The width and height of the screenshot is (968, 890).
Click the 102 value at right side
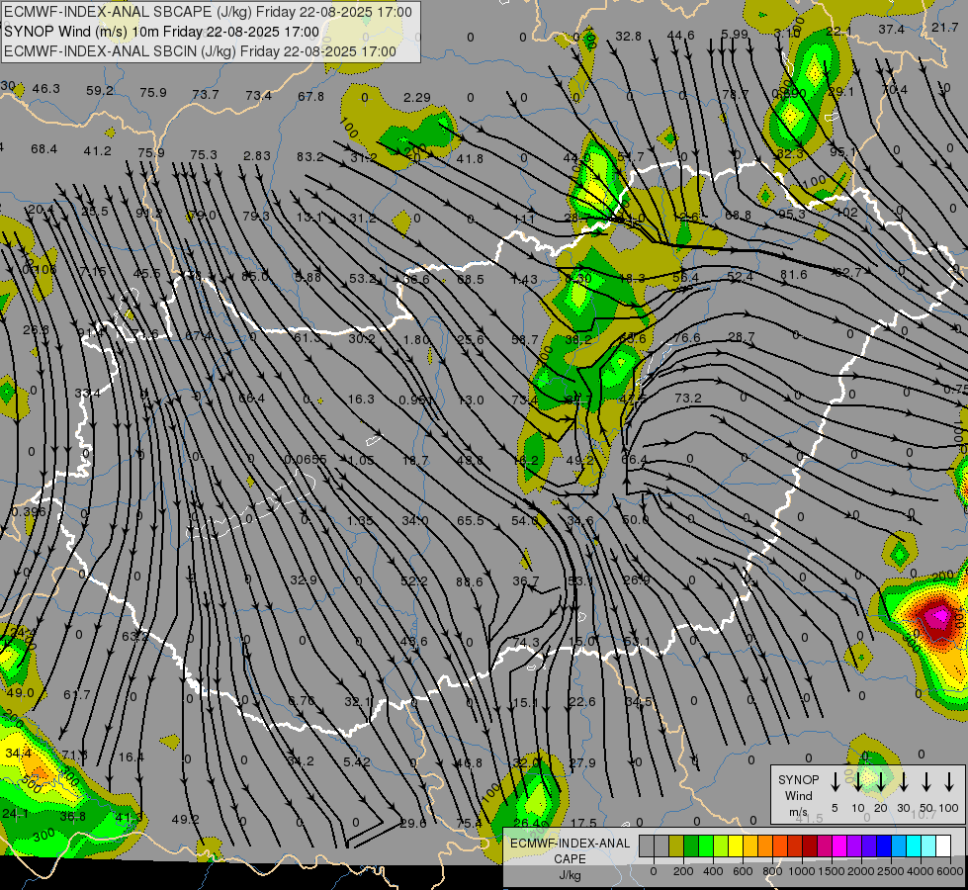pos(846,213)
